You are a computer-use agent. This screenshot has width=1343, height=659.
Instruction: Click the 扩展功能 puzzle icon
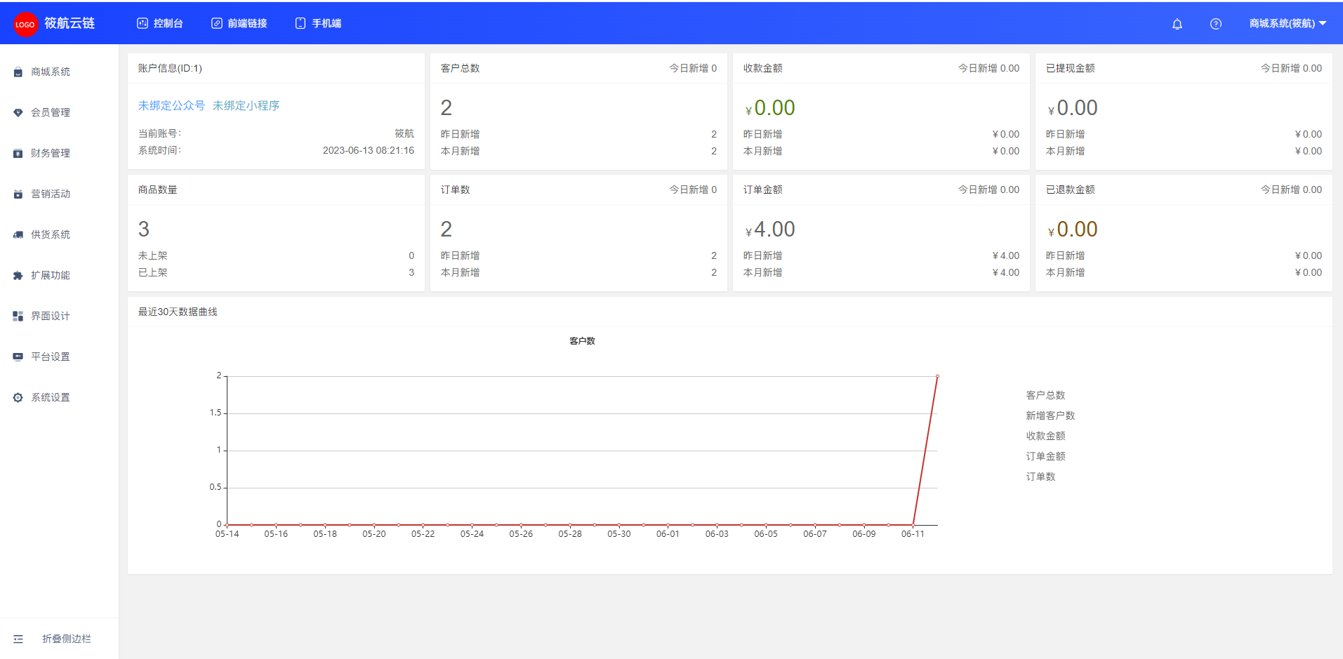coord(18,276)
